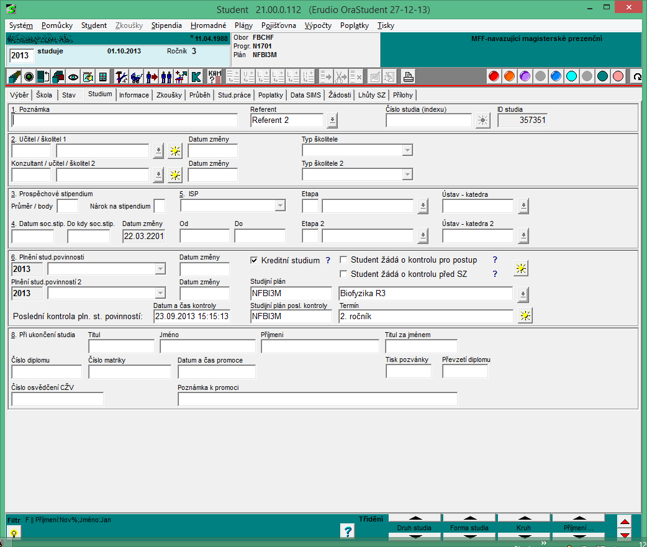The image size is (647, 547).
Task: Click the sun icon beside Číslo studia
Action: coord(482,120)
